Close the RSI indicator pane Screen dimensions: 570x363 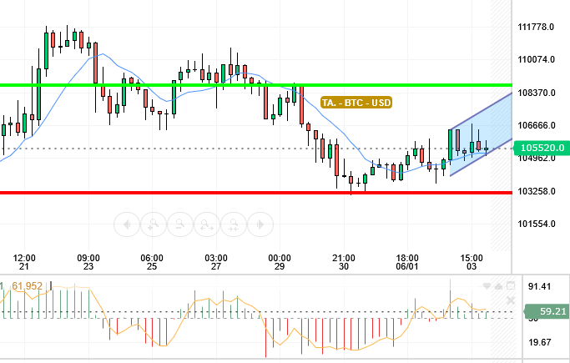point(511,300)
